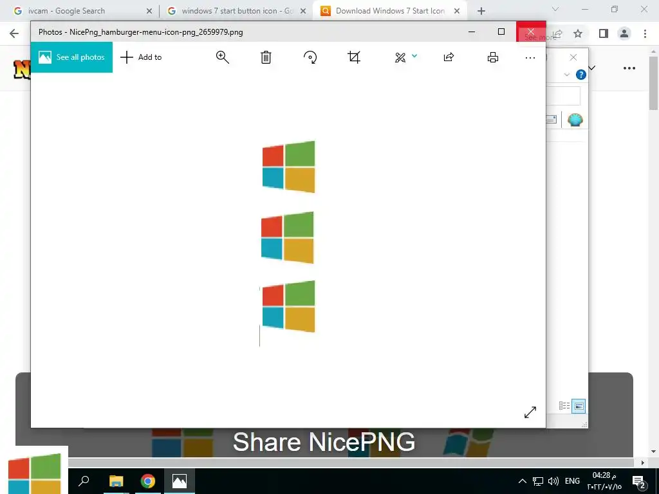This screenshot has height=494, width=659.
Task: Click the page vertical scrollbar thumb
Action: (654, 83)
